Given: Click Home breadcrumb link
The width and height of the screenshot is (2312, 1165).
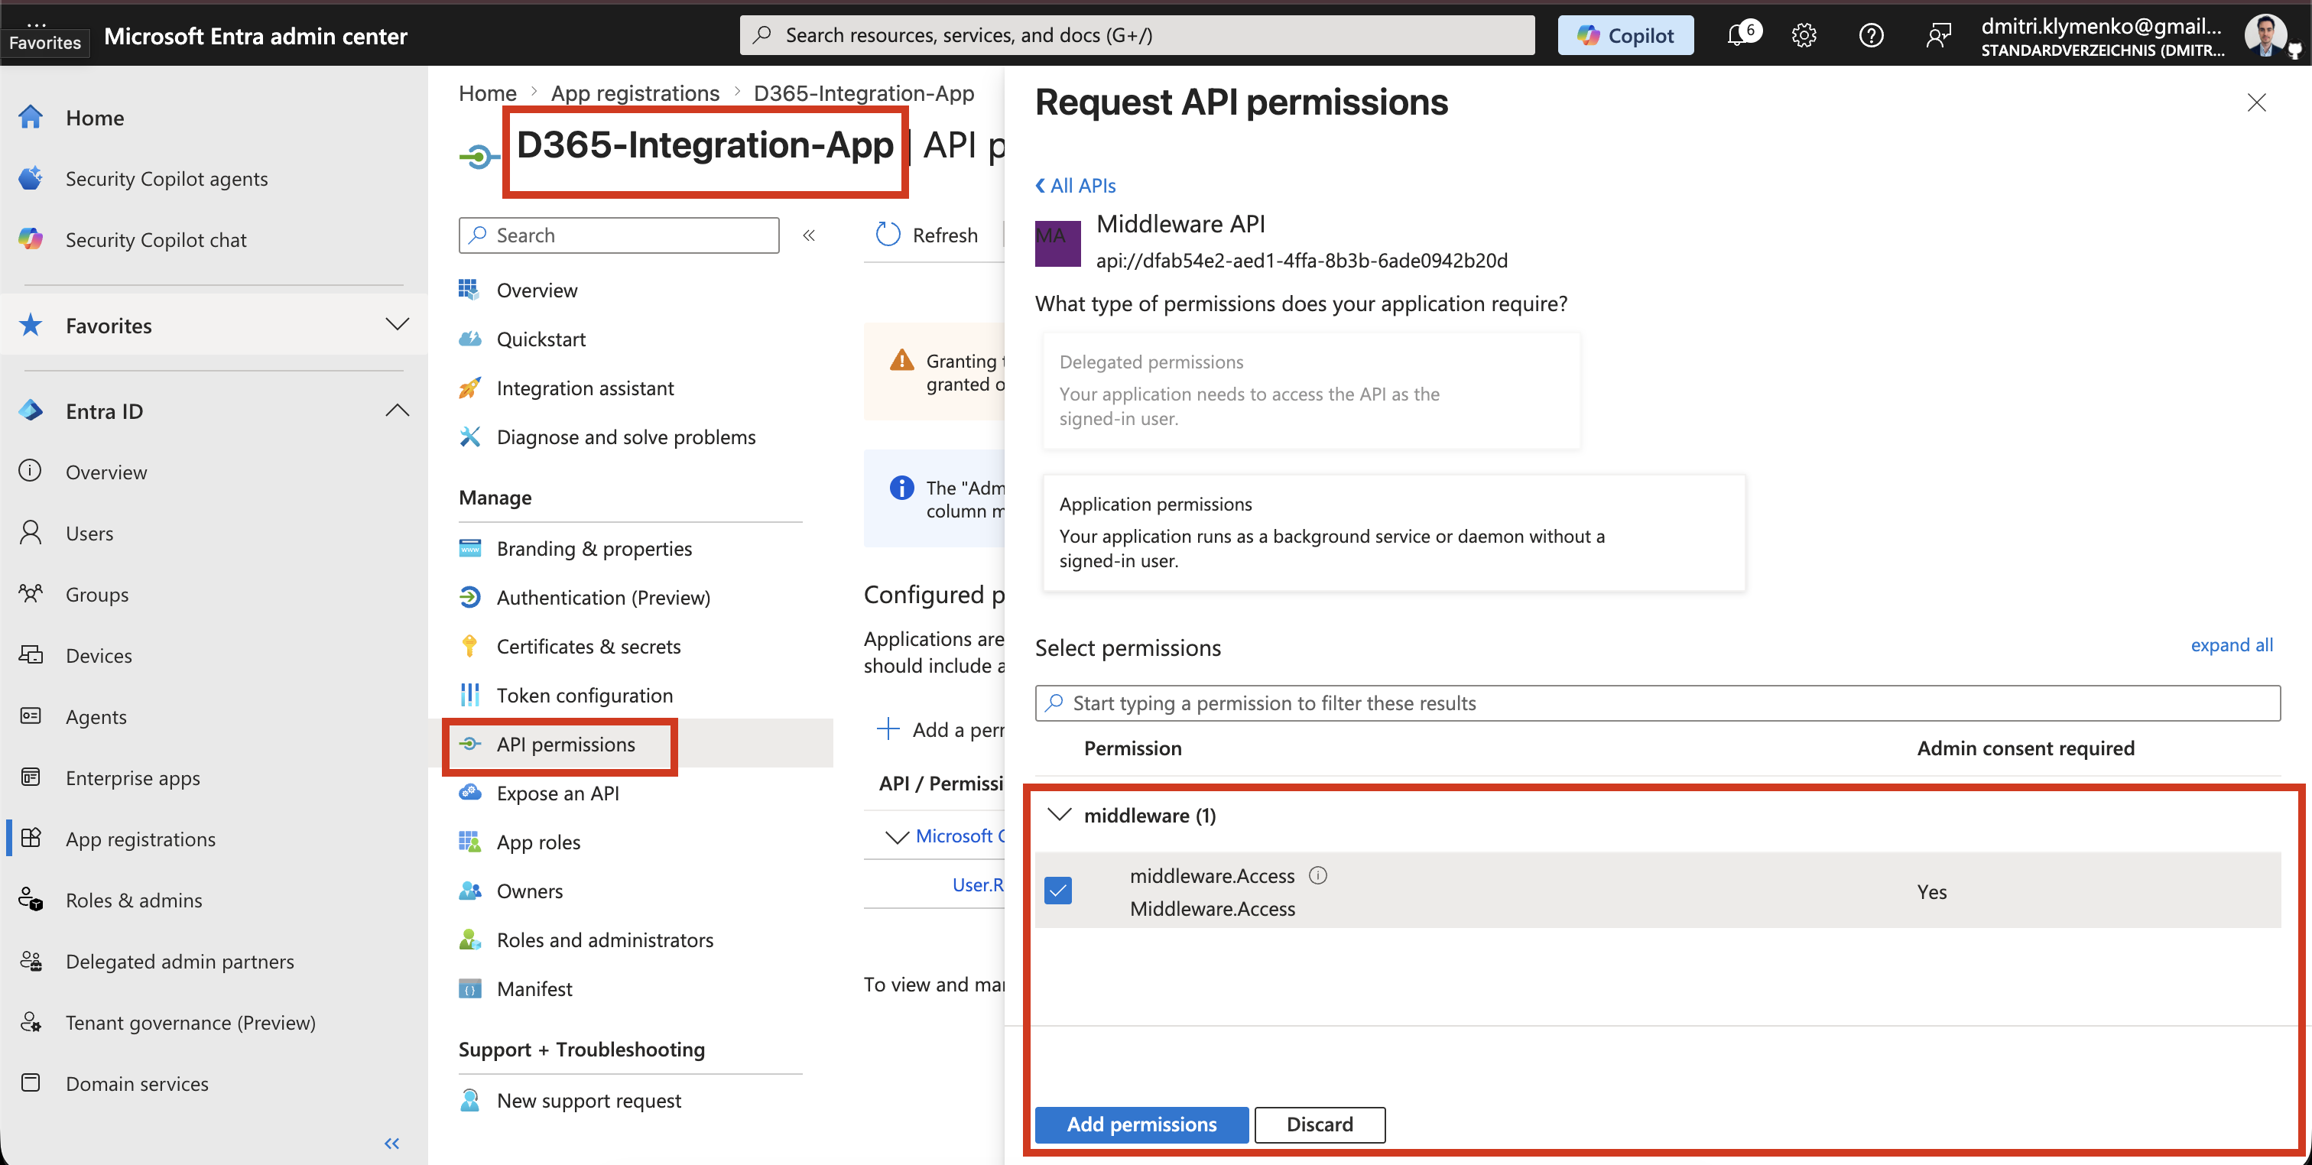Looking at the screenshot, I should tap(487, 92).
